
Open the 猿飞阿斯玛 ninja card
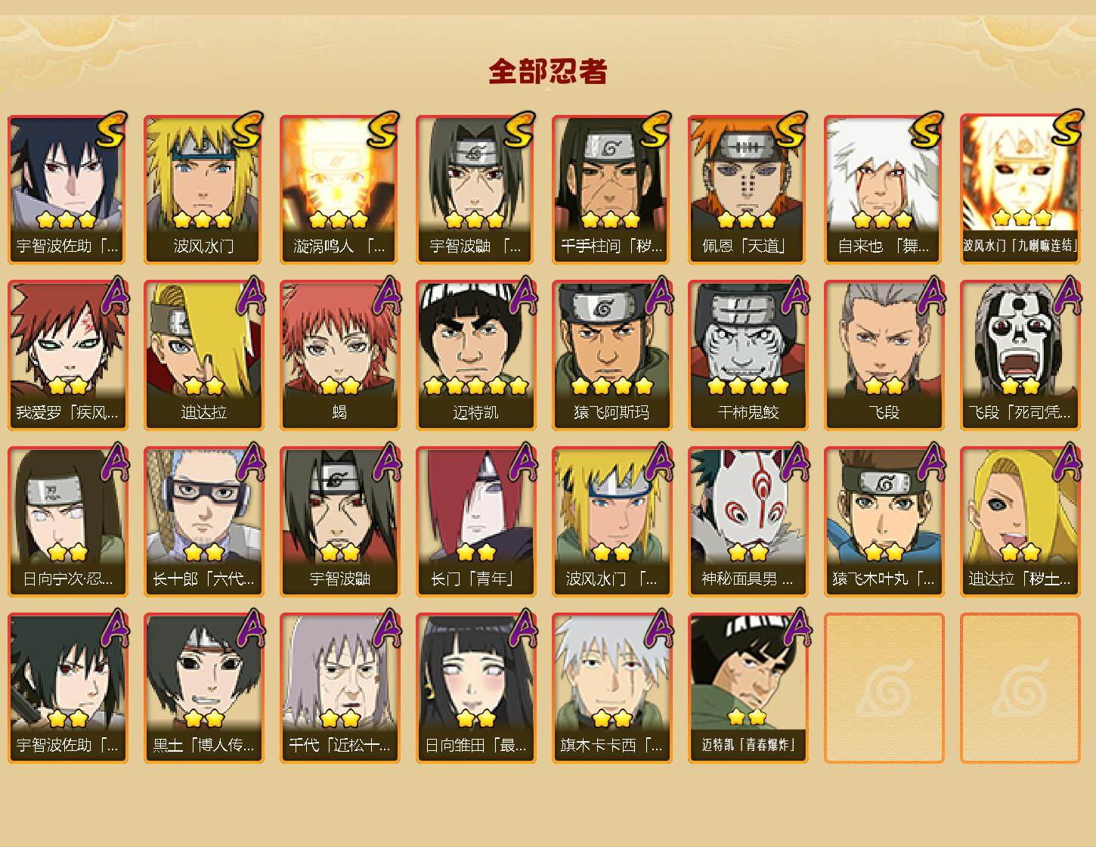pyautogui.click(x=611, y=355)
